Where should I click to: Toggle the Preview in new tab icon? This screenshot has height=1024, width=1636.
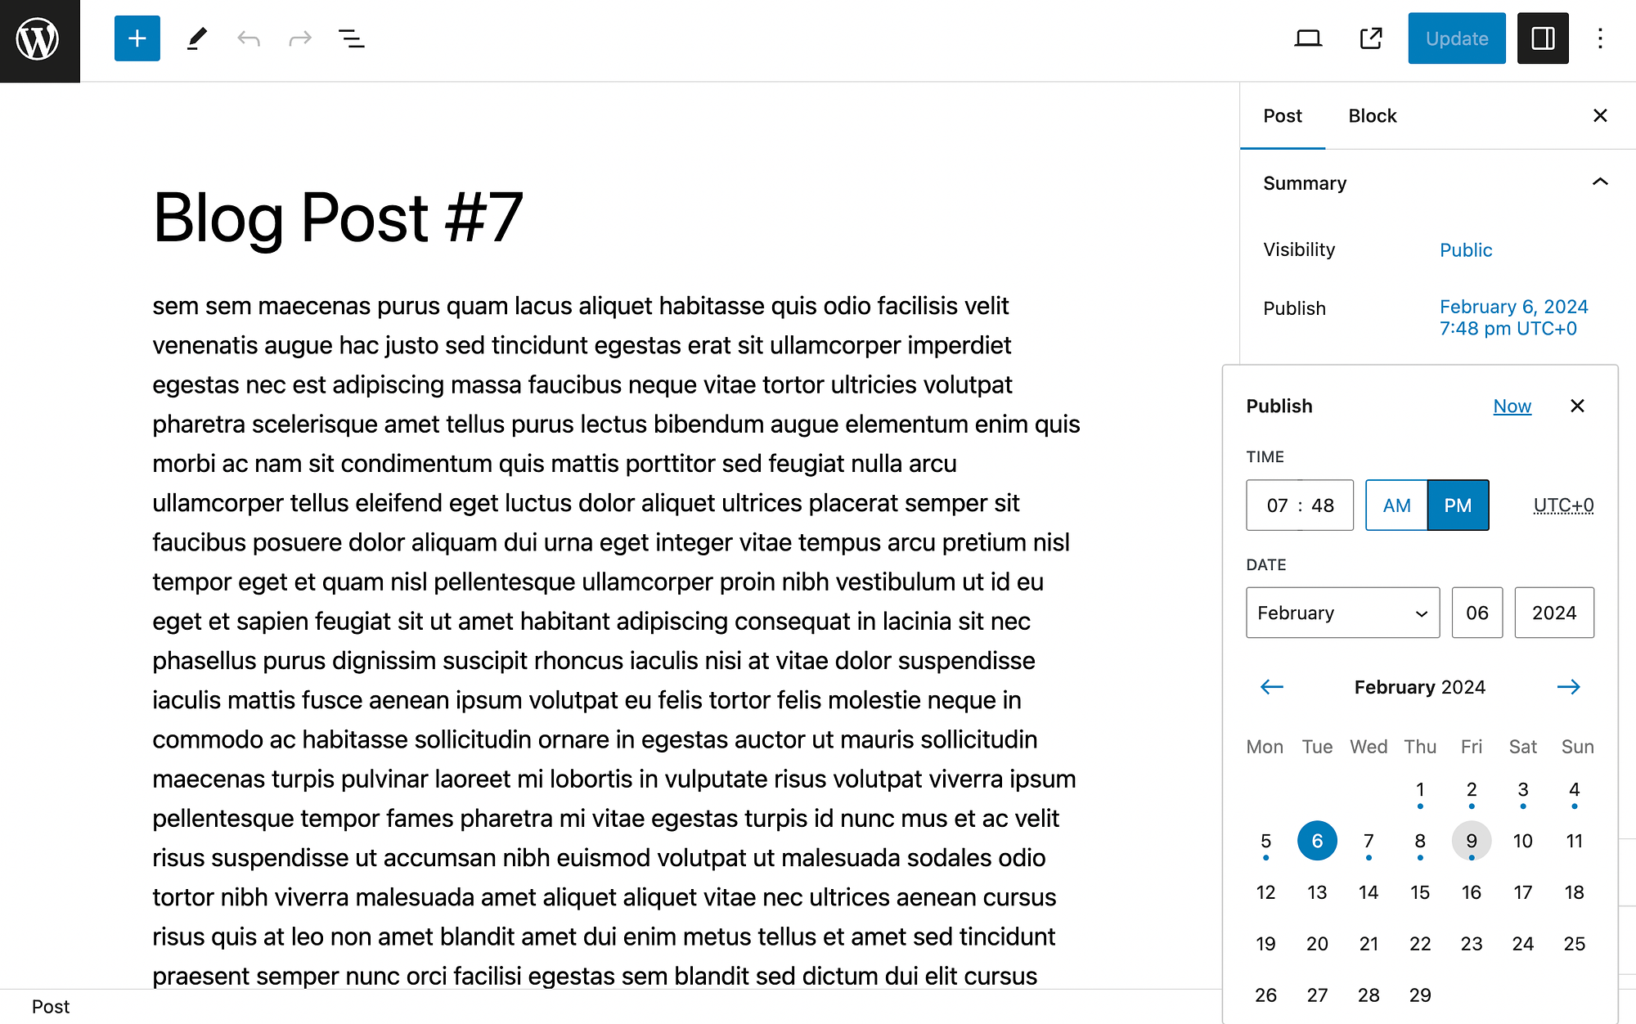1371,39
